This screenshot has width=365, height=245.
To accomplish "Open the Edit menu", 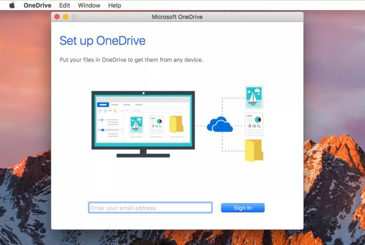I will coord(64,5).
